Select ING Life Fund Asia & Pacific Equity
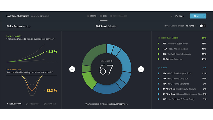The height and width of the screenshot is (120, 213). [182, 99]
